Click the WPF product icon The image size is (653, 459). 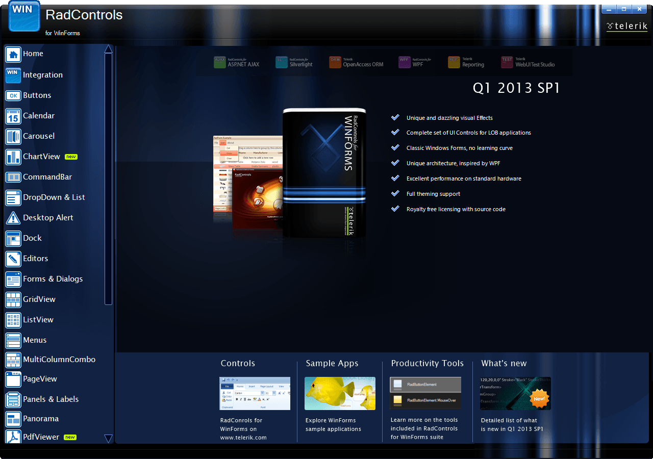405,62
